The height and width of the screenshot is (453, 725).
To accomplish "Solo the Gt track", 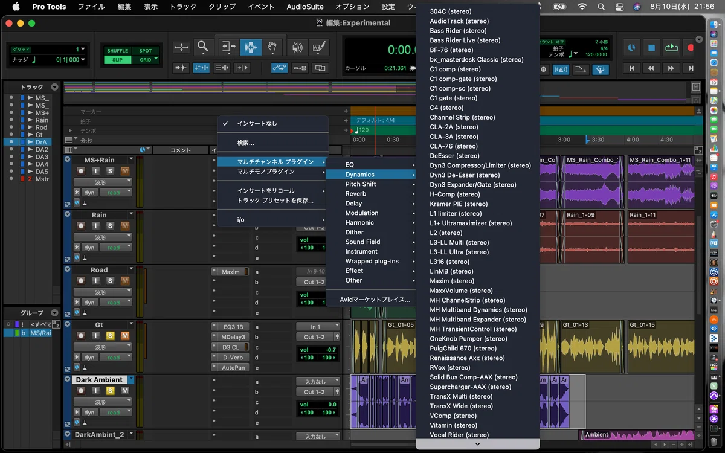I will pos(110,336).
